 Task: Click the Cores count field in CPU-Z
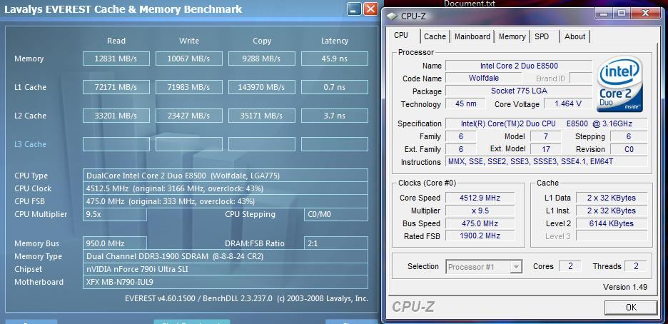570,266
